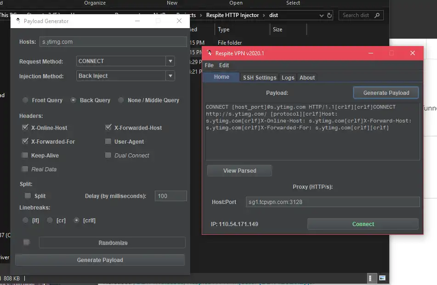This screenshot has width=437, height=285.
Task: Click the Randomize button
Action: tap(112, 243)
